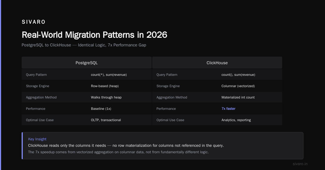Viewport: 325px width, 170px height.
Task: Click the Key Insight heading
Action: point(37,139)
